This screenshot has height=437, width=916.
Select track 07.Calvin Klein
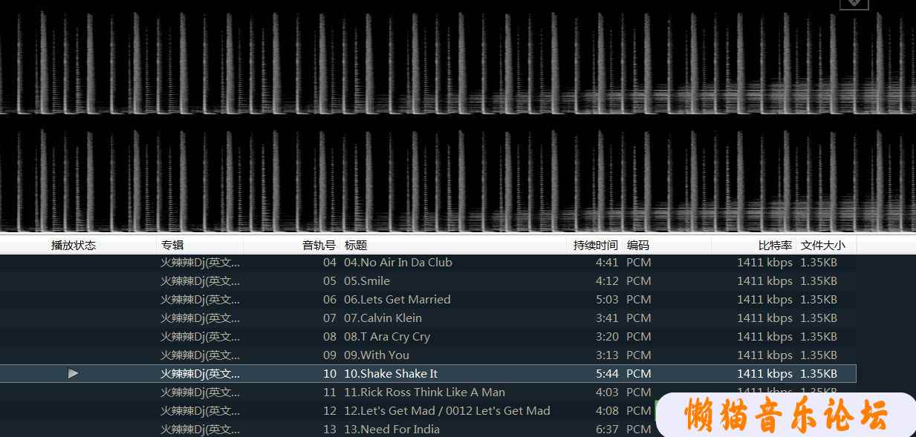pyautogui.click(x=383, y=318)
